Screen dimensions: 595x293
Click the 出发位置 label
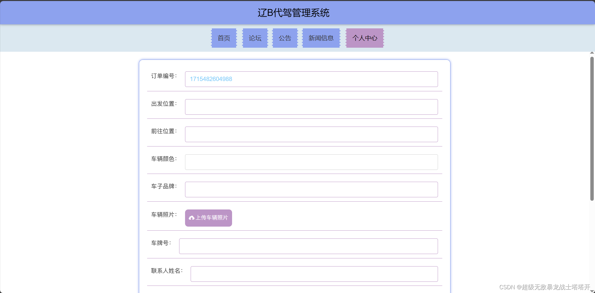[x=164, y=104]
